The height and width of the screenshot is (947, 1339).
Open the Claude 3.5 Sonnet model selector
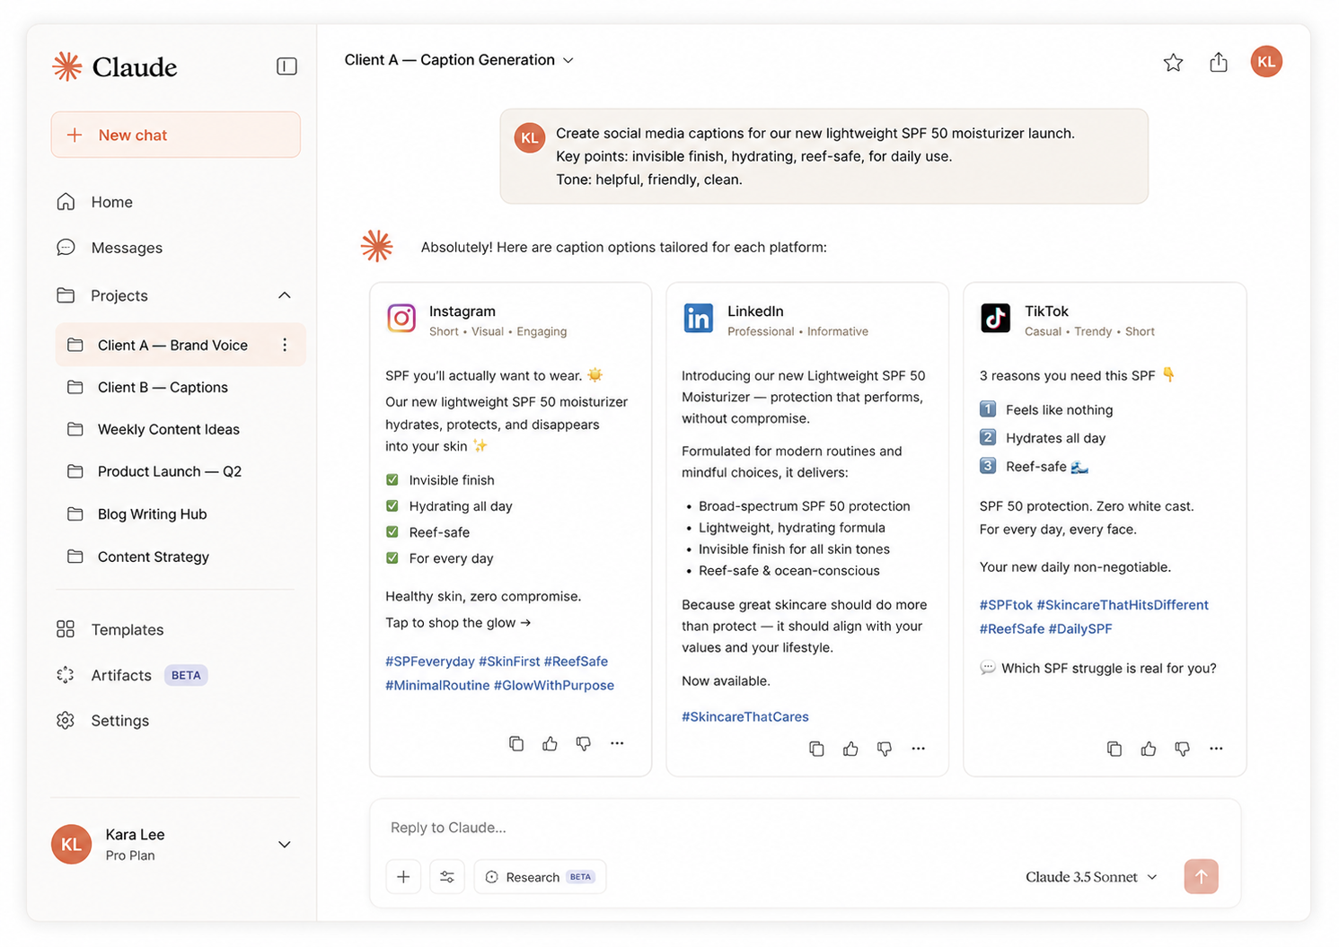[x=1091, y=877]
